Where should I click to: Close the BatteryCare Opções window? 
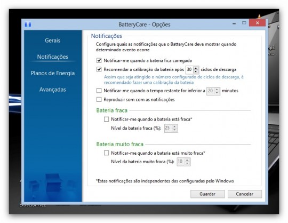tap(257, 23)
